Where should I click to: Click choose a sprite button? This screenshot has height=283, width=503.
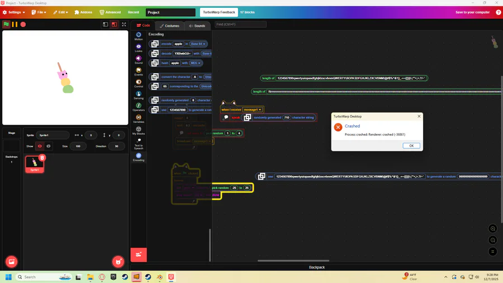(x=118, y=262)
